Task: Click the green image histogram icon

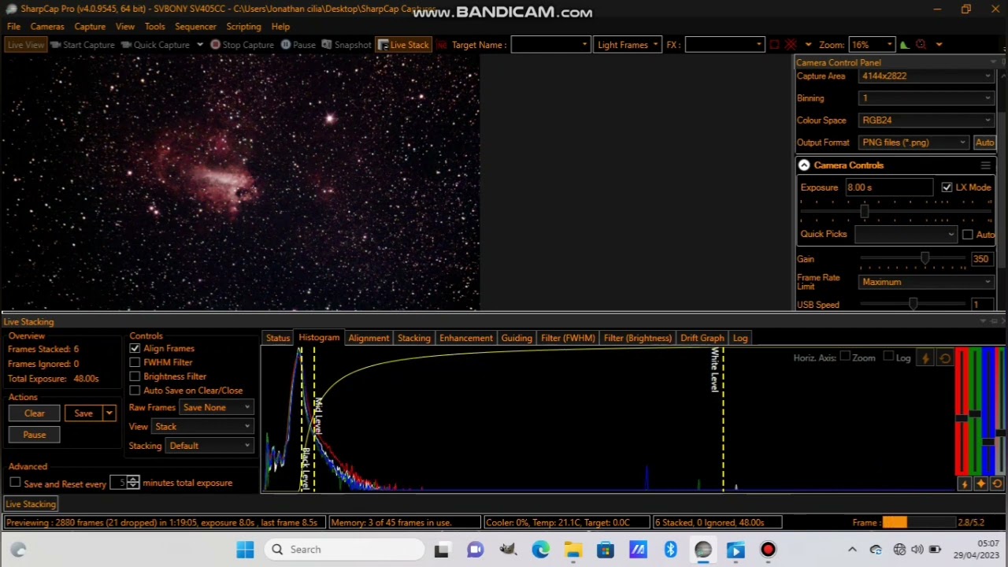Action: pos(904,45)
